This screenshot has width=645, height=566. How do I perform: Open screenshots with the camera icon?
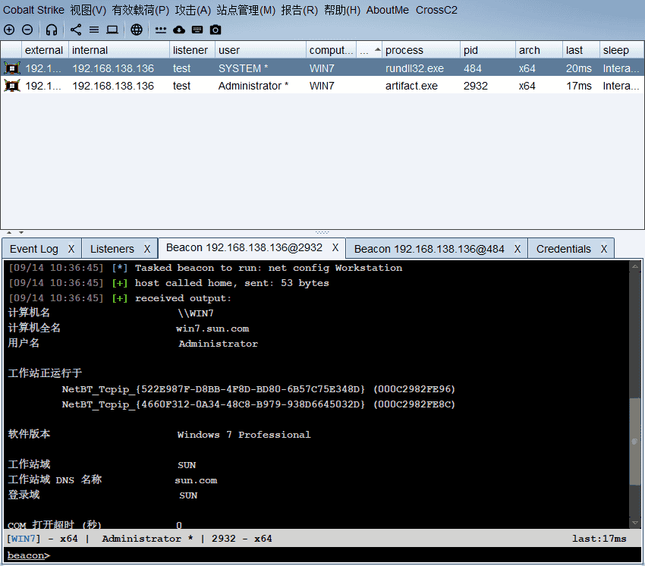216,30
